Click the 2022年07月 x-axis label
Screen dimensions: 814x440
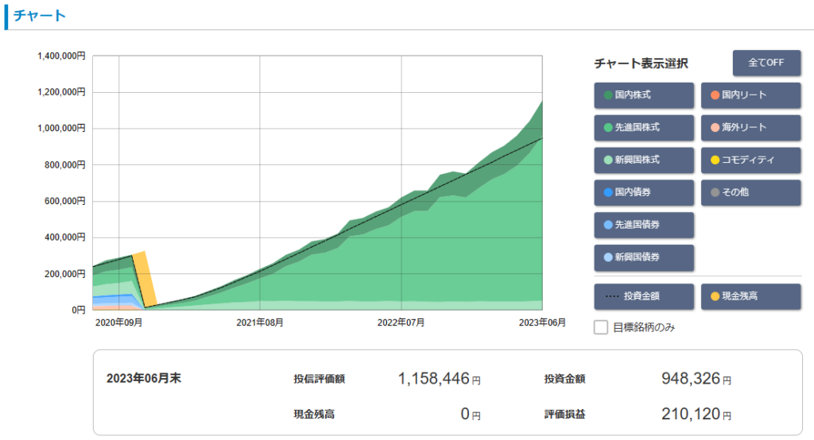(x=401, y=322)
